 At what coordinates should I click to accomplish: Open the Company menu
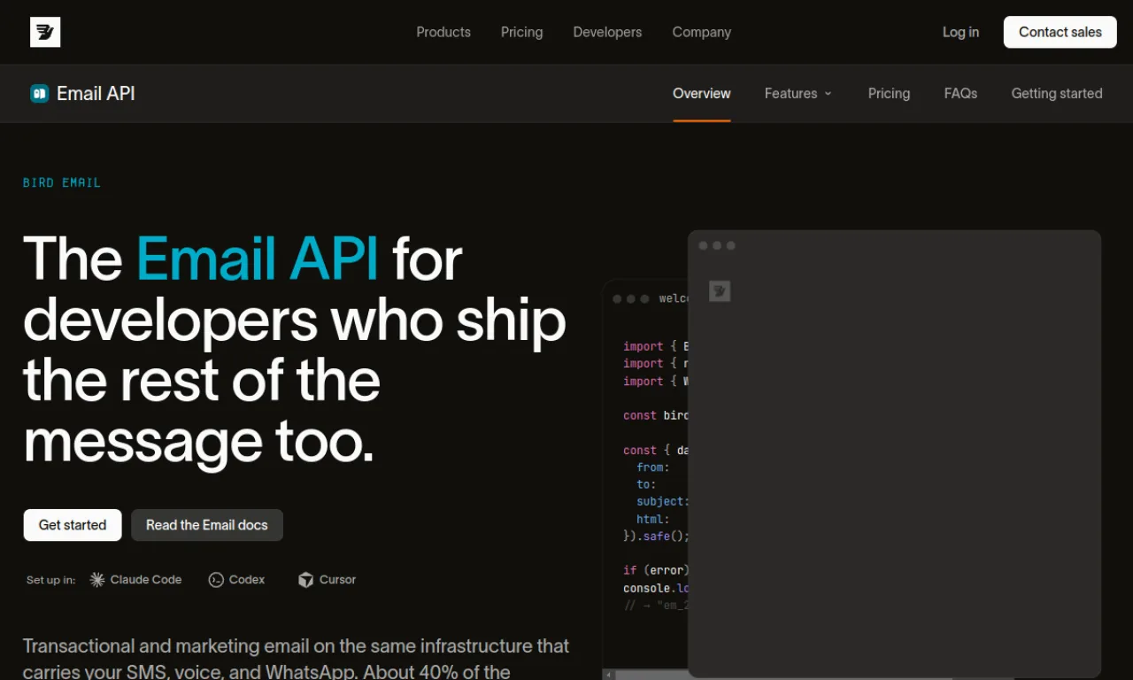(x=702, y=32)
